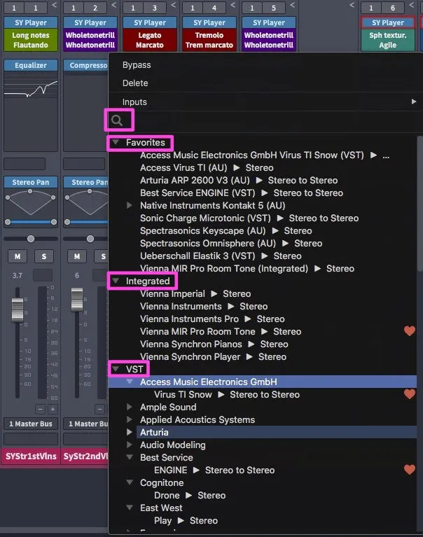
Task: Click the first channel volume fader
Action: [18, 310]
